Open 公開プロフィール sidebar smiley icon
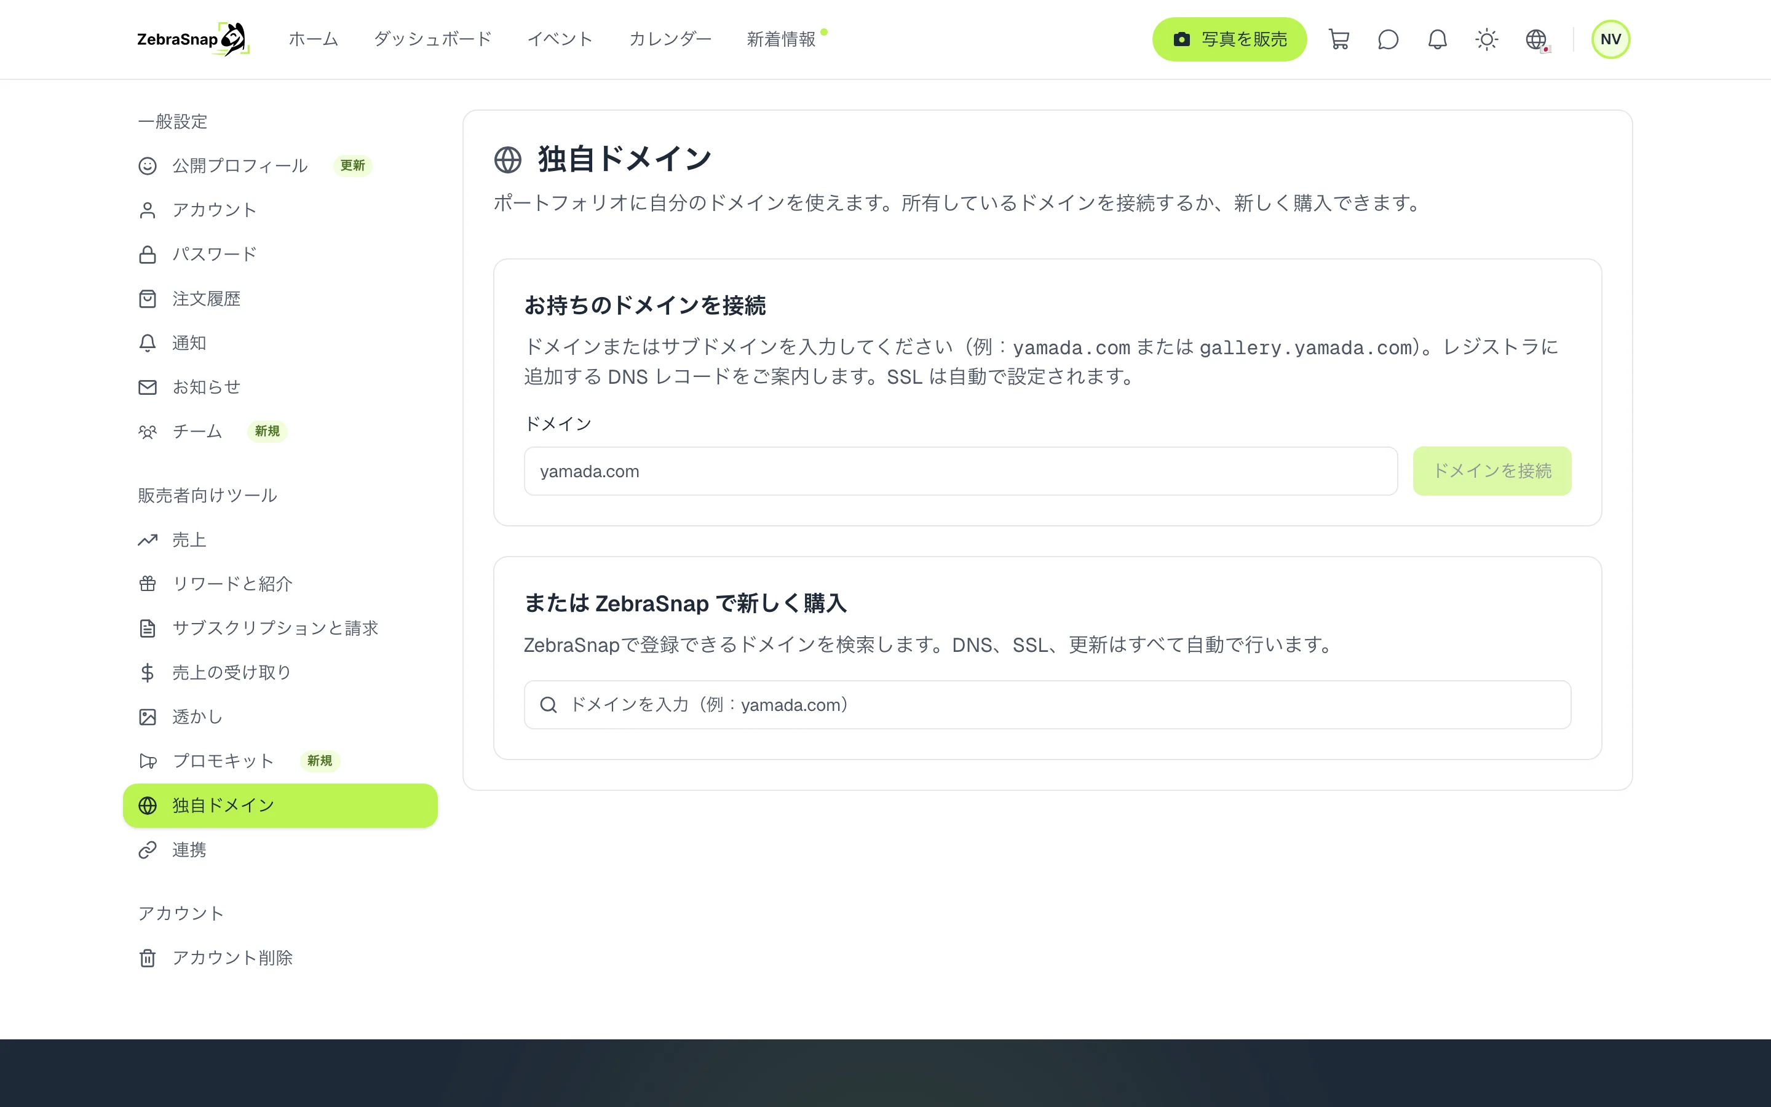This screenshot has width=1771, height=1107. coord(147,166)
